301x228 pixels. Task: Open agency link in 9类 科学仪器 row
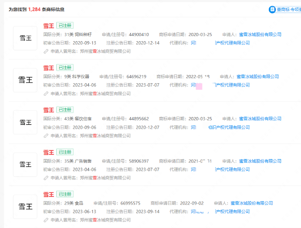coord(220,85)
